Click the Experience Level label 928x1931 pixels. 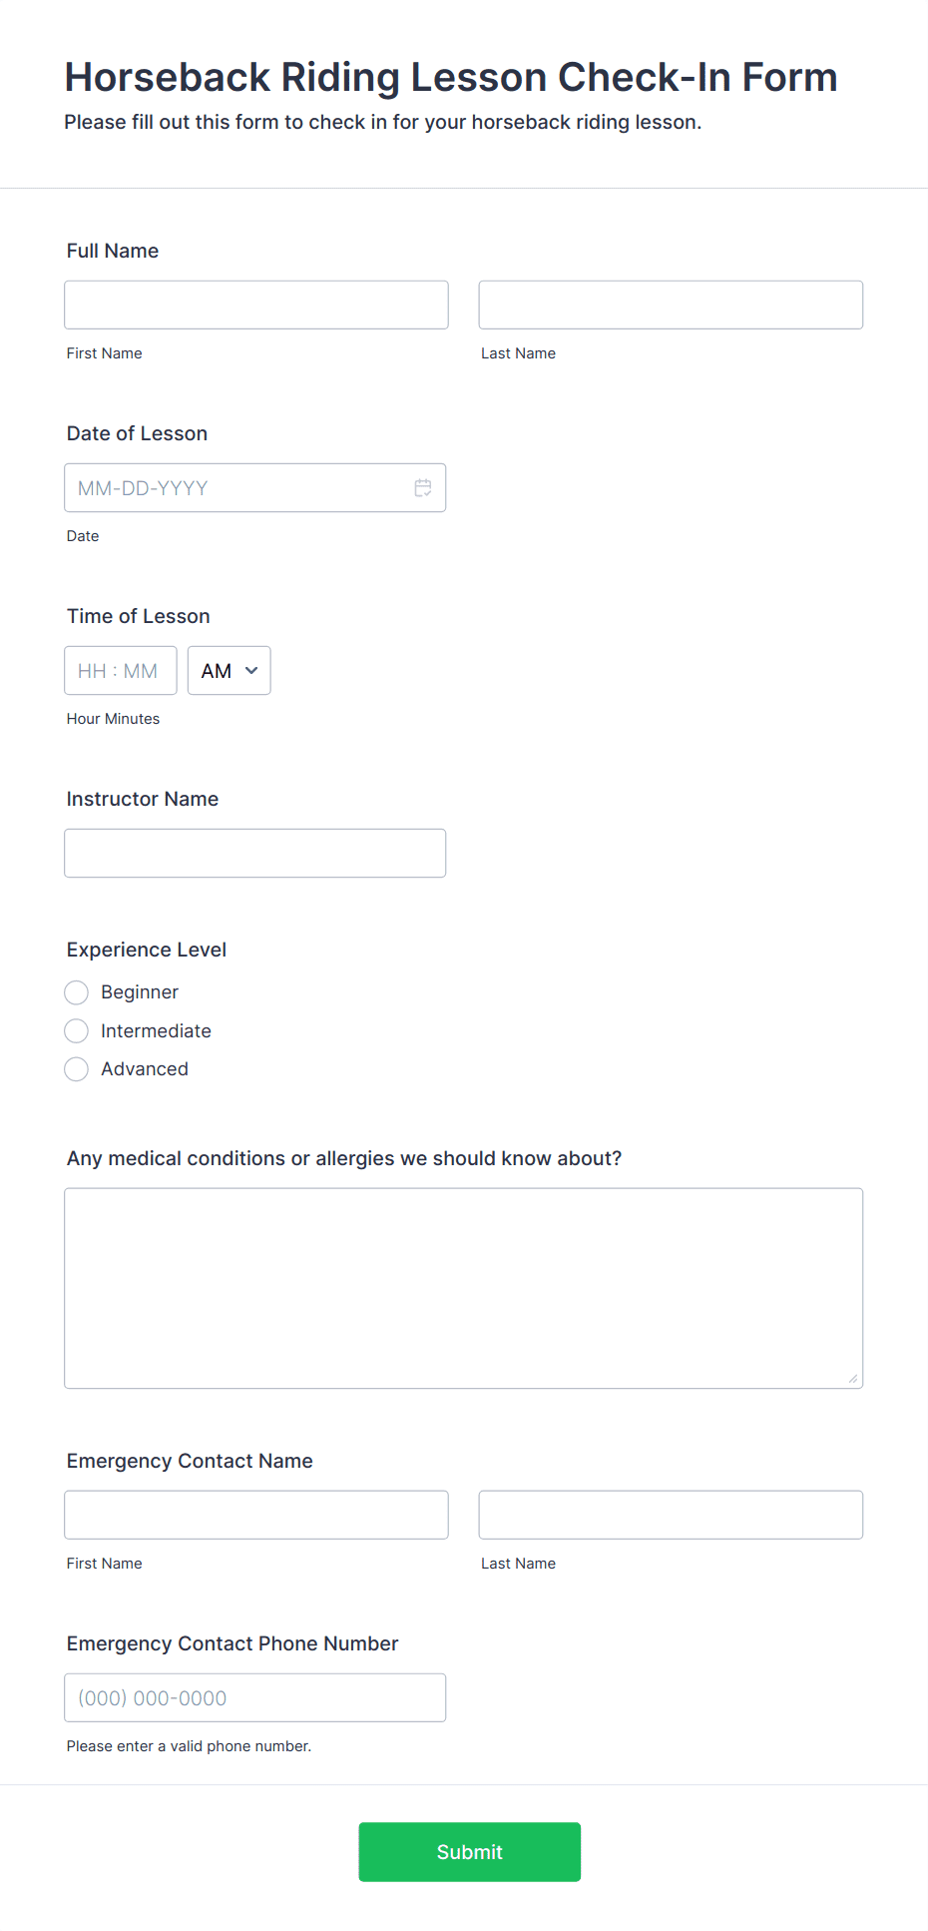(x=147, y=950)
